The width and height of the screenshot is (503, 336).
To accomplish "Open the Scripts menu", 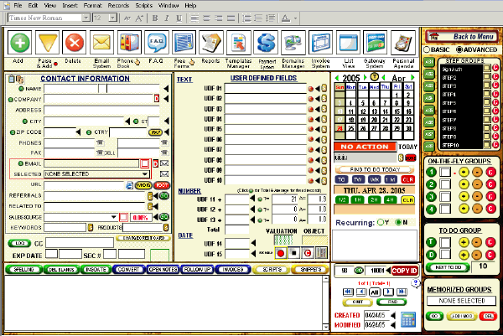I will [143, 5].
